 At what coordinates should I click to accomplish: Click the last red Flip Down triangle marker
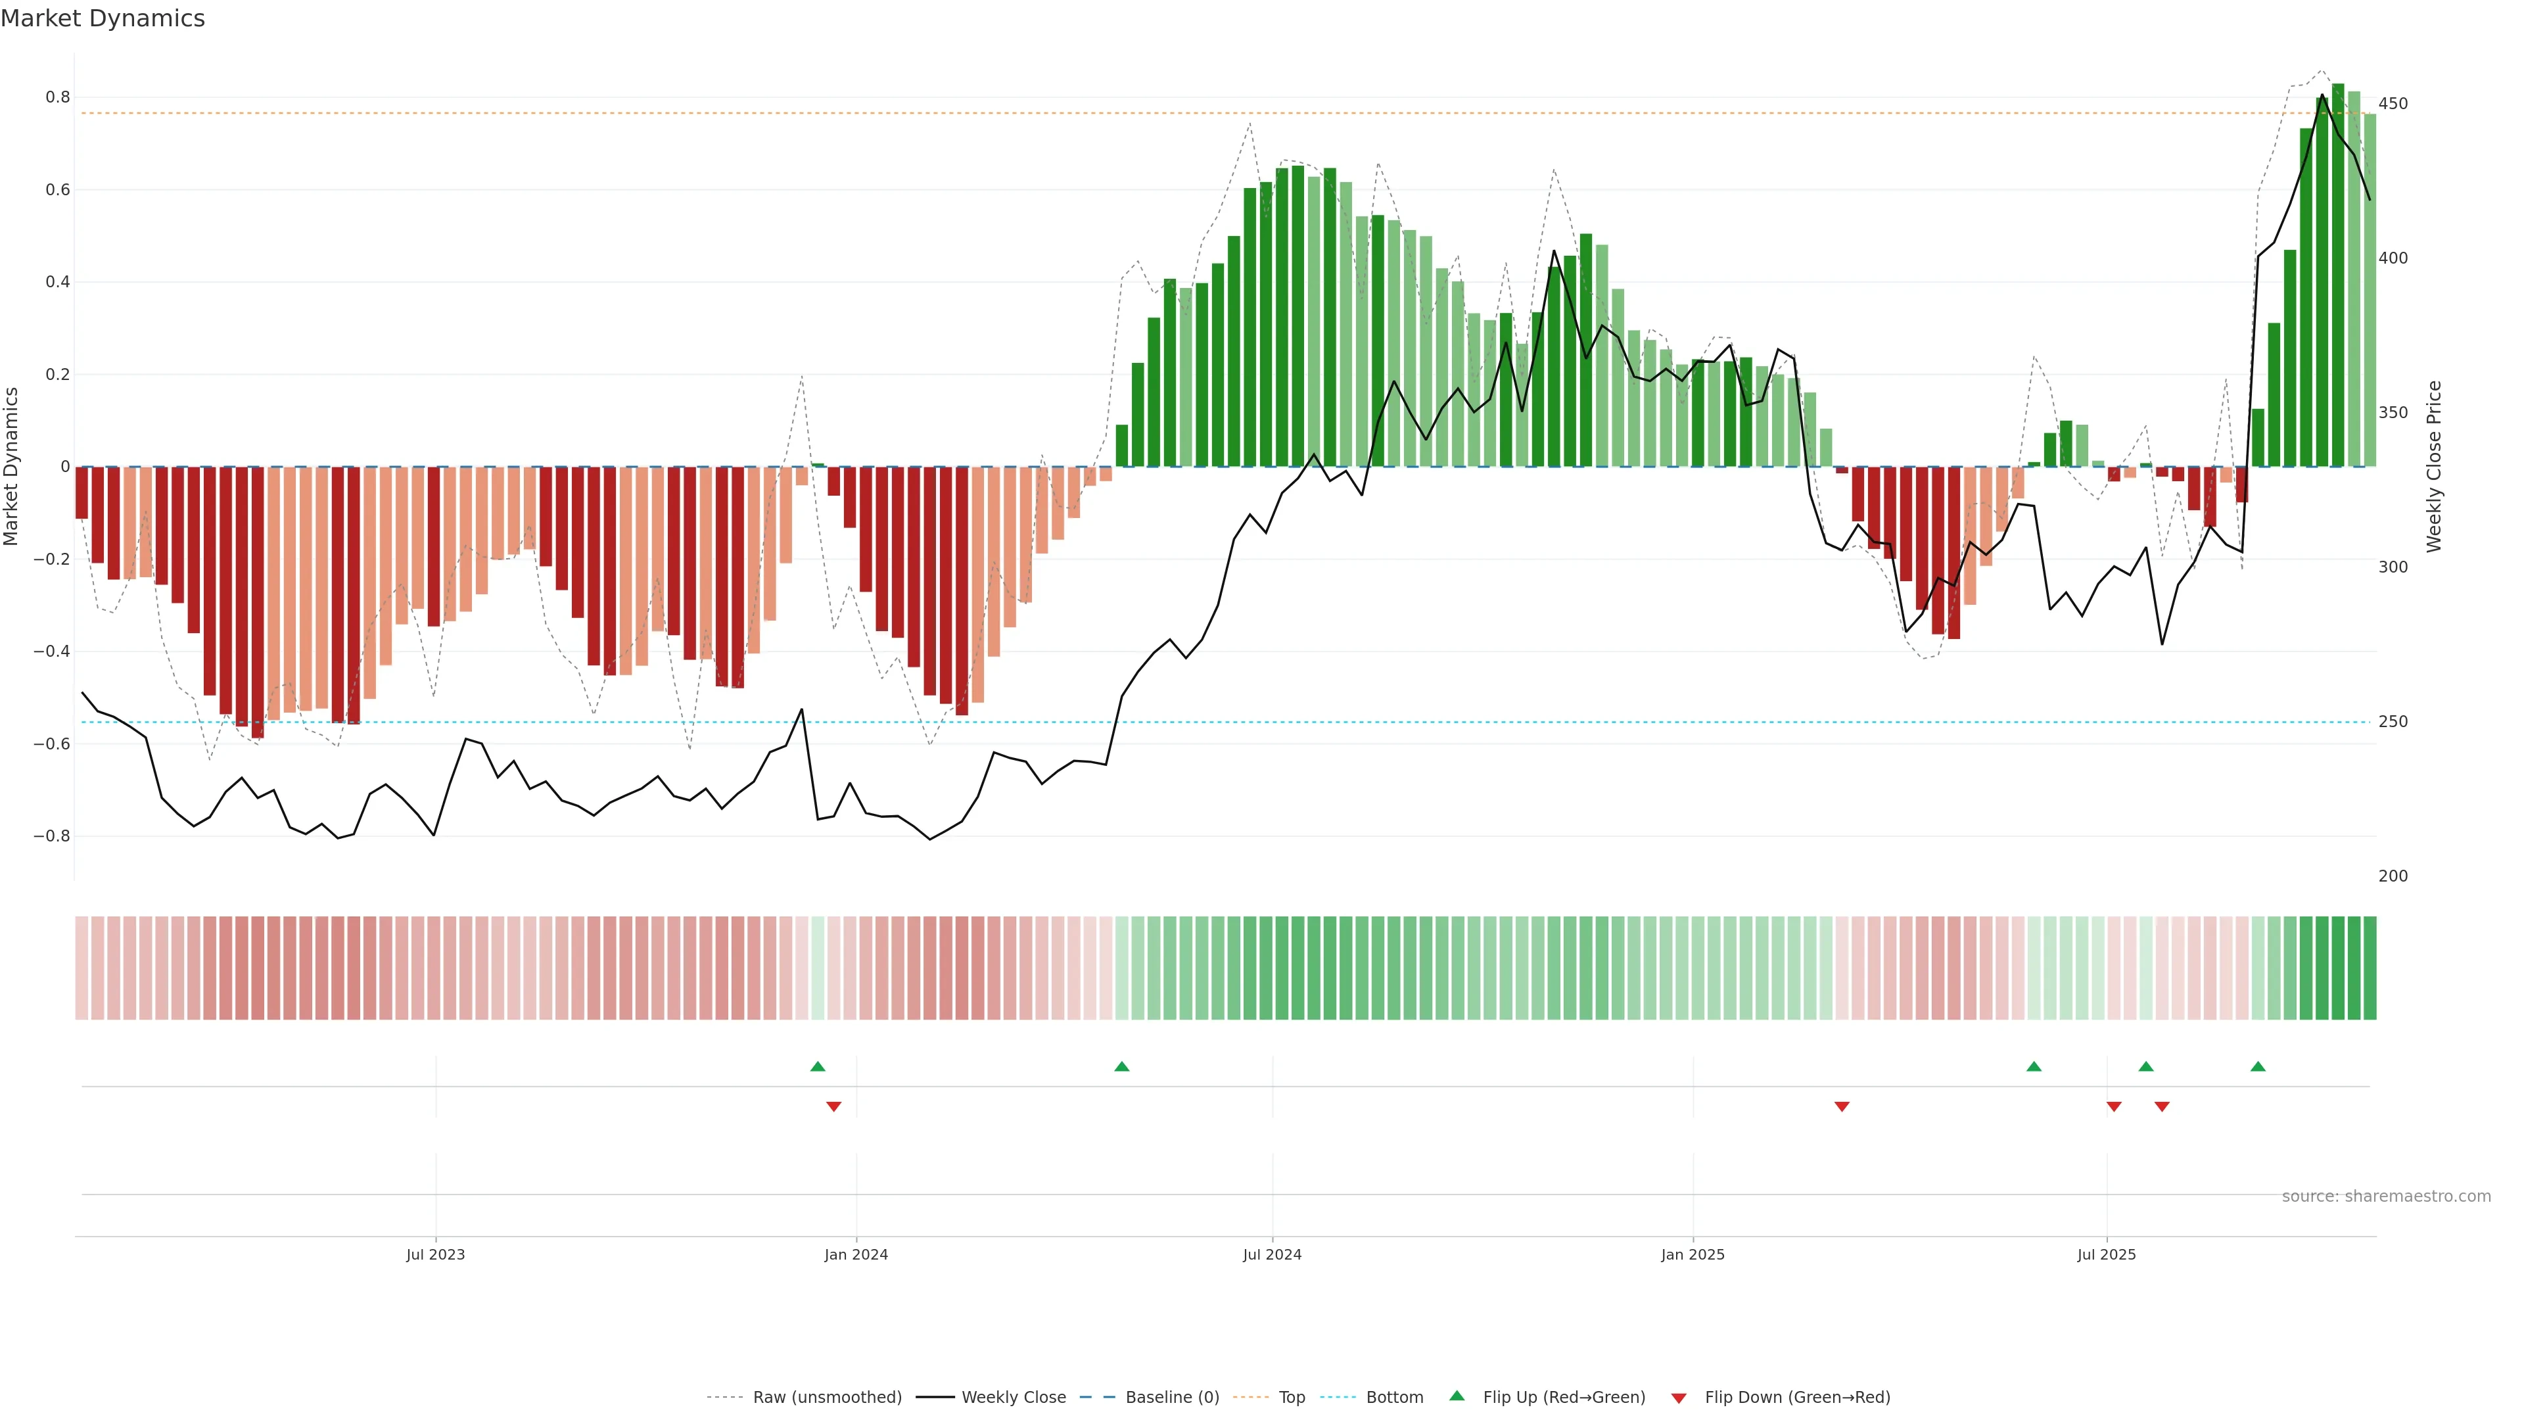[2161, 1106]
